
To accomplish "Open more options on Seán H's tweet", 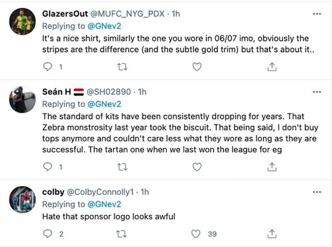I will point(316,92).
